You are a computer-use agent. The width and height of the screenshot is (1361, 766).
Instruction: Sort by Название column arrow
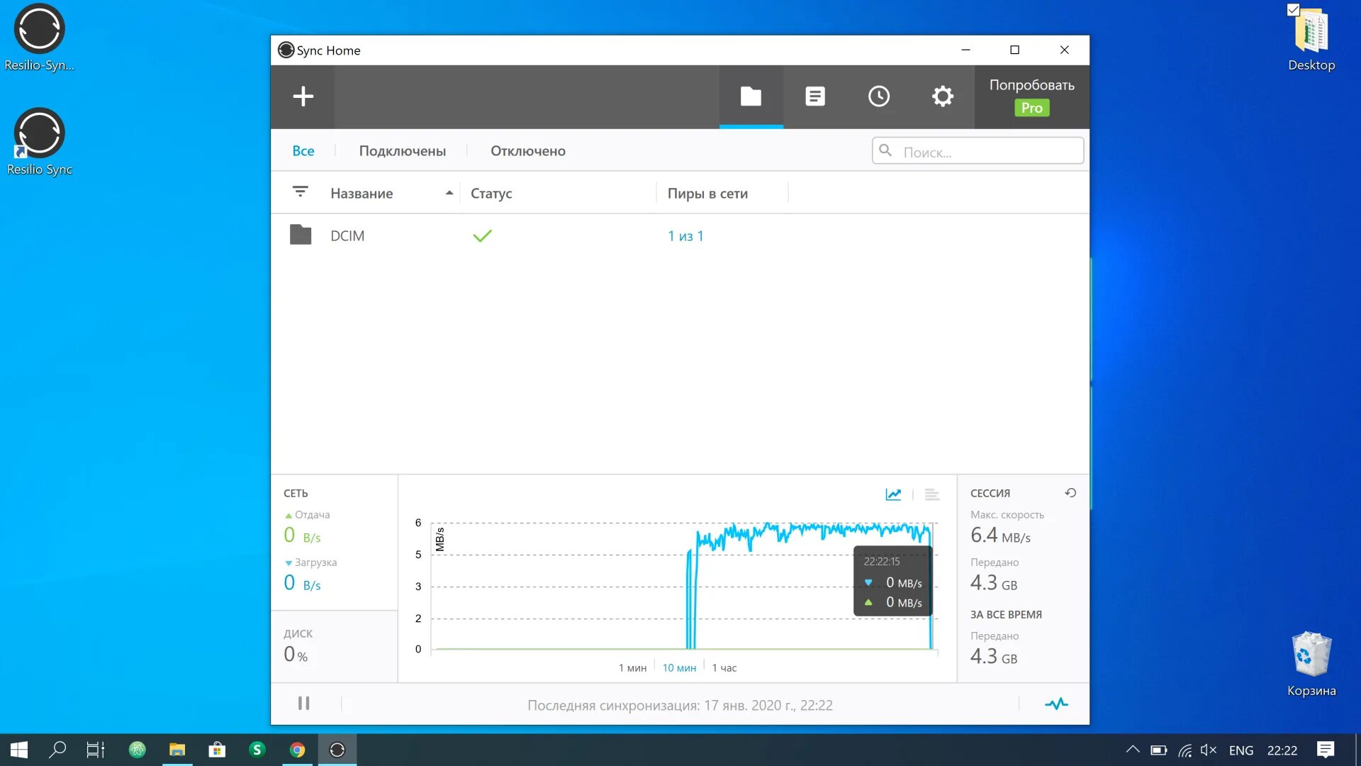[x=449, y=193]
